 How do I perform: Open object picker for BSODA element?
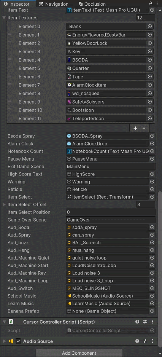coord(150,60)
